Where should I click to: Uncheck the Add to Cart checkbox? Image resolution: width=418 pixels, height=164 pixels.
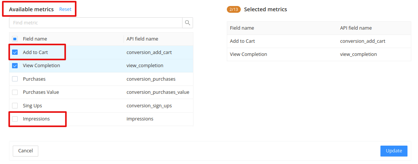(15, 52)
